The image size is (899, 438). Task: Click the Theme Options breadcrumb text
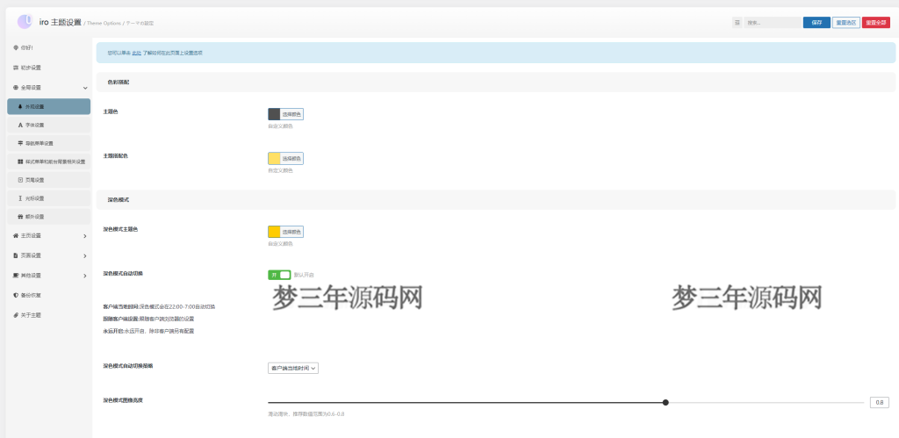click(104, 24)
